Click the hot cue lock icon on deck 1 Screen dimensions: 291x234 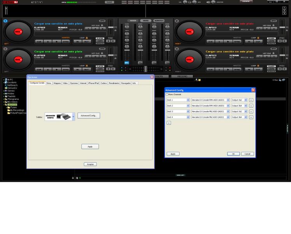click(x=102, y=25)
